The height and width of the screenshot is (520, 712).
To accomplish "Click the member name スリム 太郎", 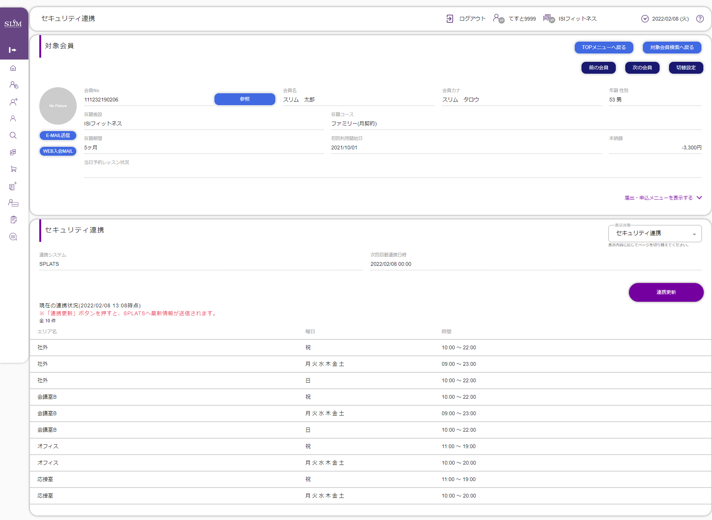I will point(299,100).
